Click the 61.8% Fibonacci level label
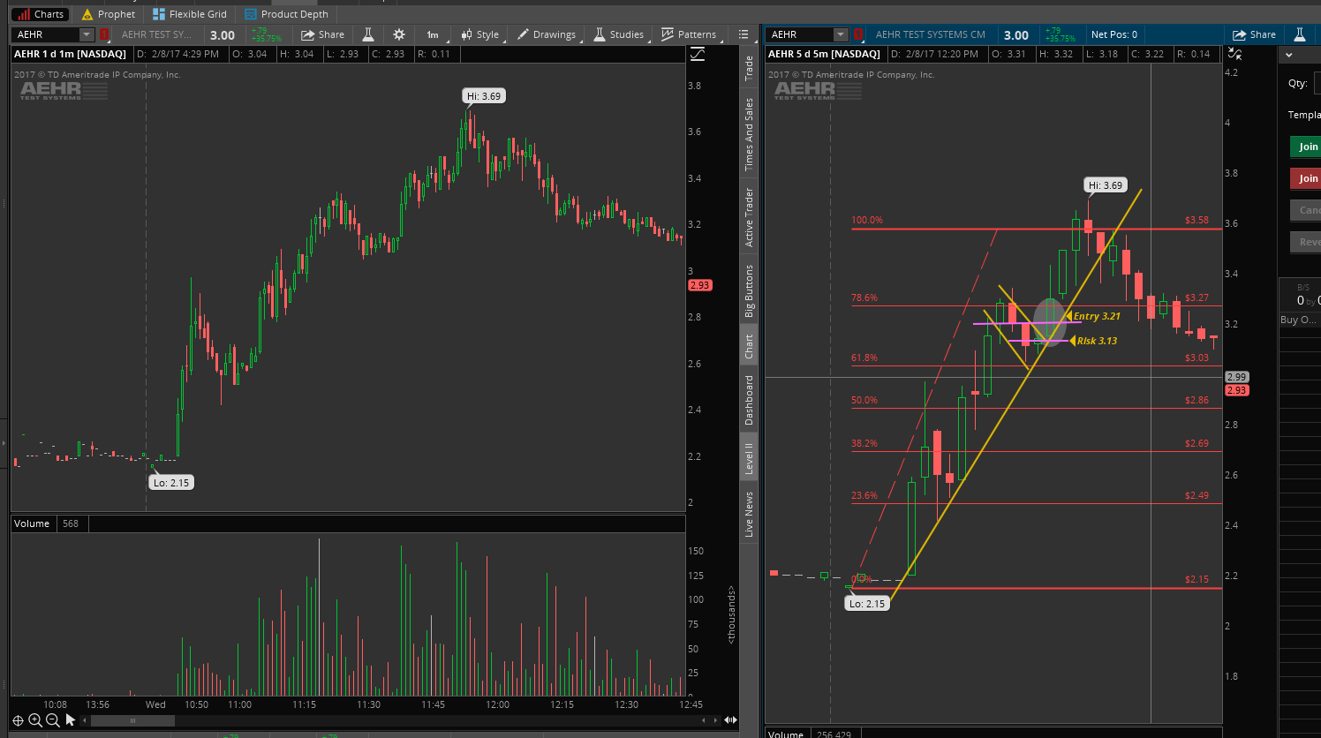The width and height of the screenshot is (1321, 738). click(x=864, y=358)
